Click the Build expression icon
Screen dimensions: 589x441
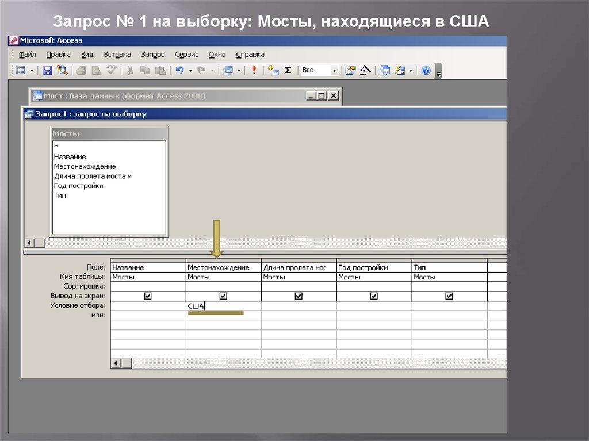tap(365, 70)
